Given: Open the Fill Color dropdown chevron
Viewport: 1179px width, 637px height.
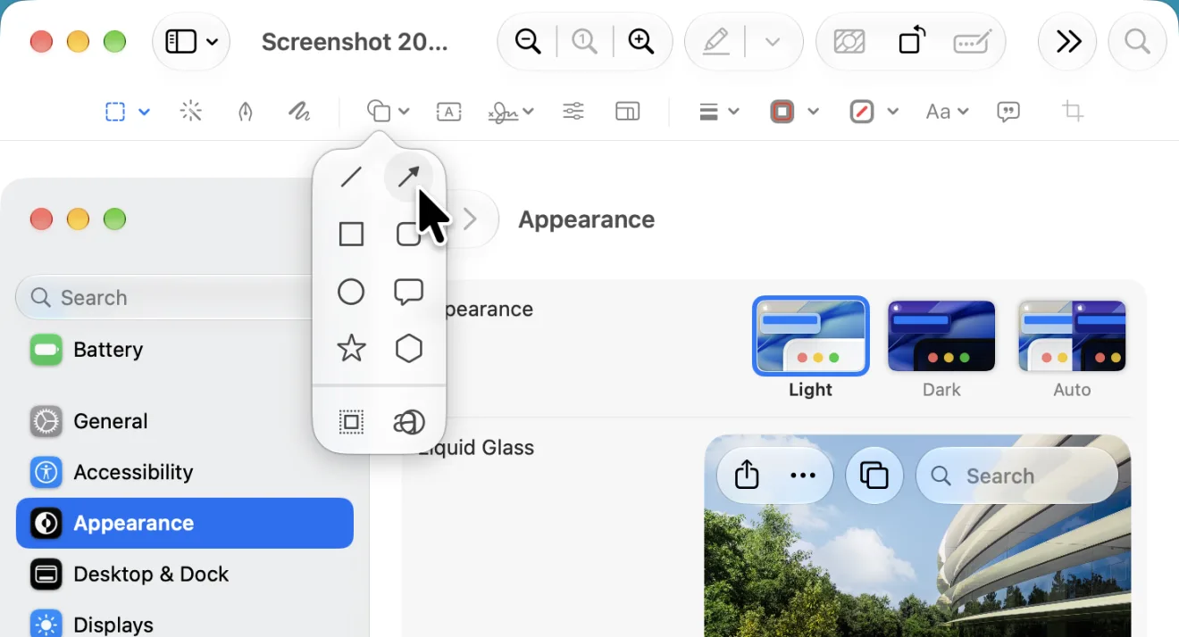Looking at the screenshot, I should click(892, 112).
